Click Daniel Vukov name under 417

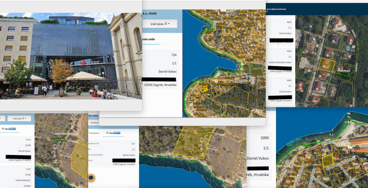129,155
